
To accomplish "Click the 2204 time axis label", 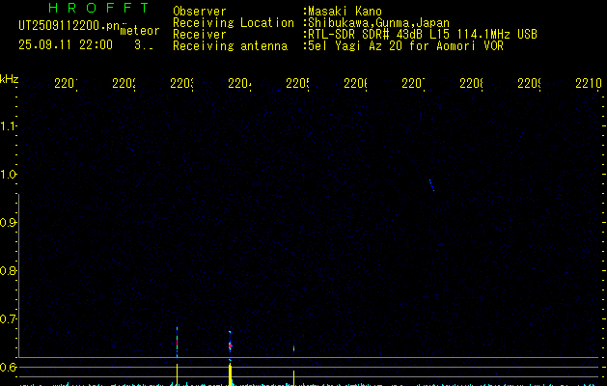I will click(239, 83).
